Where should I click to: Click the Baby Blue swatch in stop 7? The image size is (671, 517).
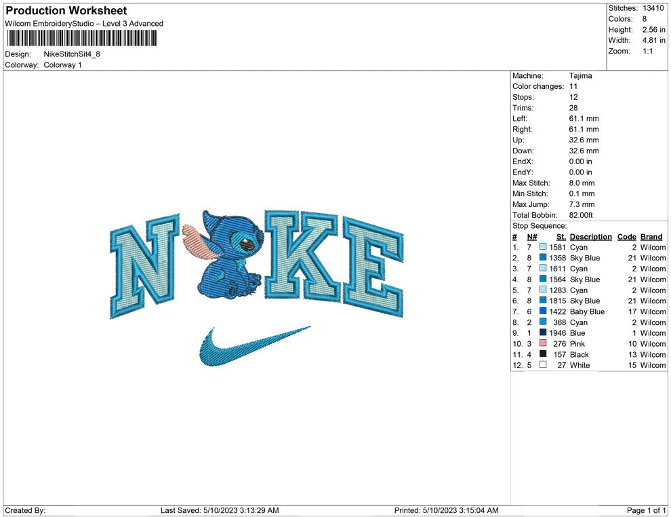pyautogui.click(x=543, y=311)
